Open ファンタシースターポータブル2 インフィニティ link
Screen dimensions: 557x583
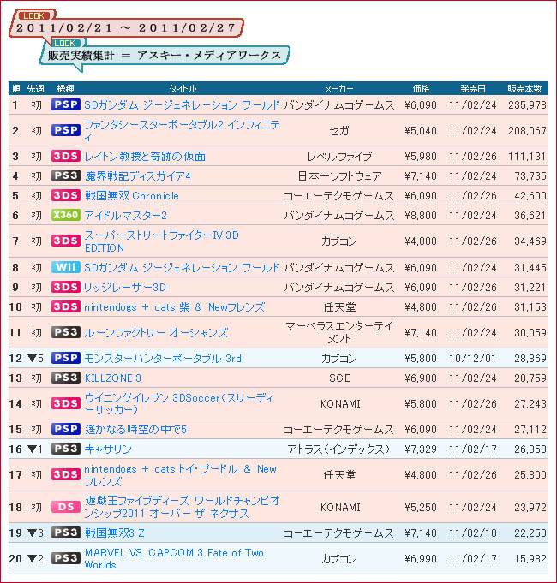[x=182, y=131]
